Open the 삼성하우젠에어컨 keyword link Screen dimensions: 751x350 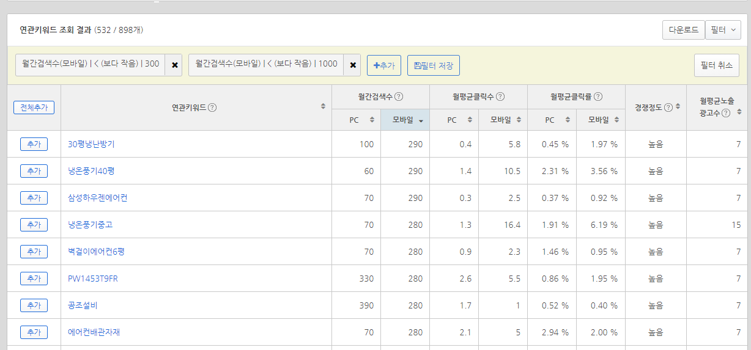coord(98,198)
